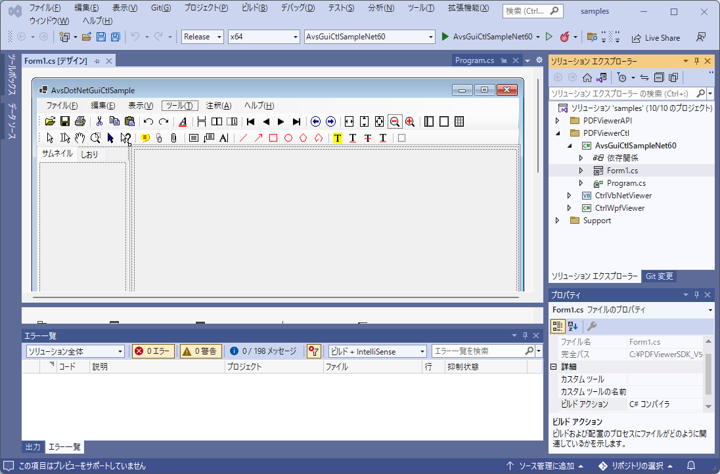Click the blue back-arrow circle icon
720x474 pixels.
pos(315,121)
